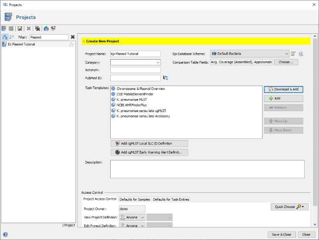Click the cgMLST cluster toolbar icon
Screen dimensions: 319x240
pos(53,29)
